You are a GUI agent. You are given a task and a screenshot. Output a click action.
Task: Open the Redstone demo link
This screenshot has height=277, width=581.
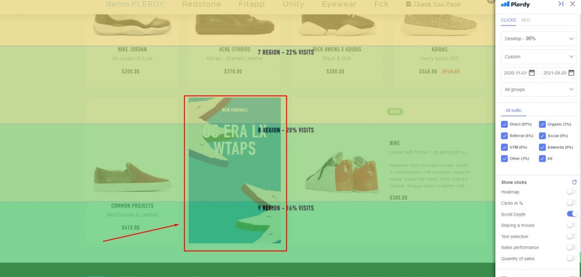(201, 4)
